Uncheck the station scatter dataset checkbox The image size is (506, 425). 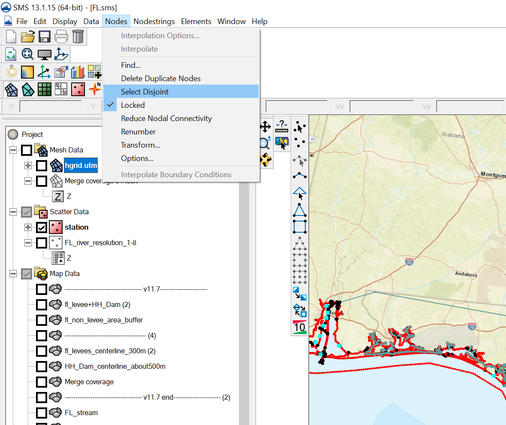coord(42,228)
